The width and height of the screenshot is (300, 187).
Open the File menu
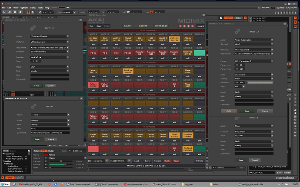point(3,8)
